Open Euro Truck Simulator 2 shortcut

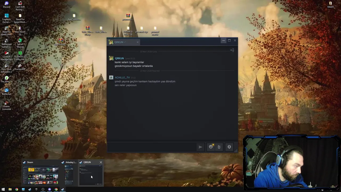click(6, 68)
